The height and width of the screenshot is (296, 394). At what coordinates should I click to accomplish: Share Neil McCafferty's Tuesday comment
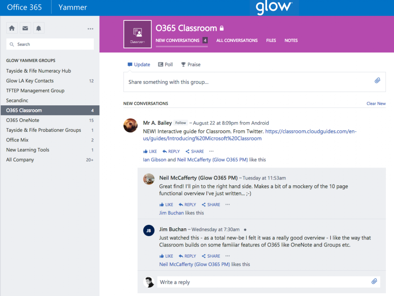(211, 205)
